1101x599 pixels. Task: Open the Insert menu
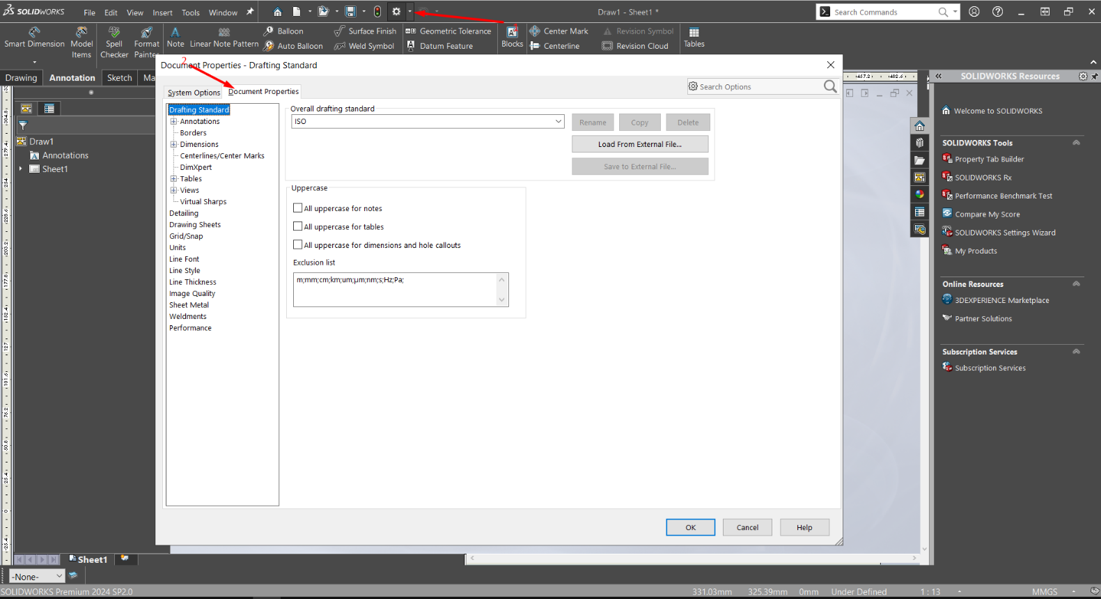(162, 13)
